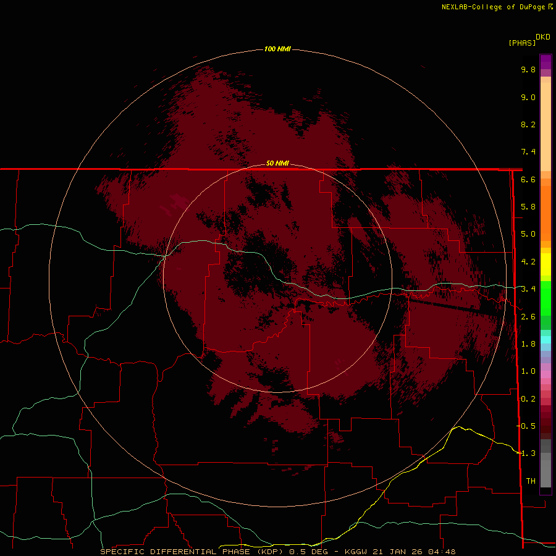Image resolution: width=556 pixels, height=556 pixels.
Task: Click the [PHAS] units label
Action: (522, 43)
